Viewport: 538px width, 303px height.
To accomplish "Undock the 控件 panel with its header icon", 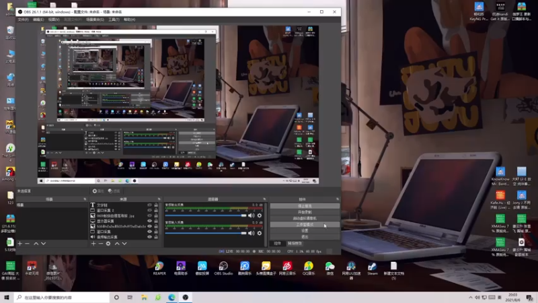I will (x=338, y=199).
